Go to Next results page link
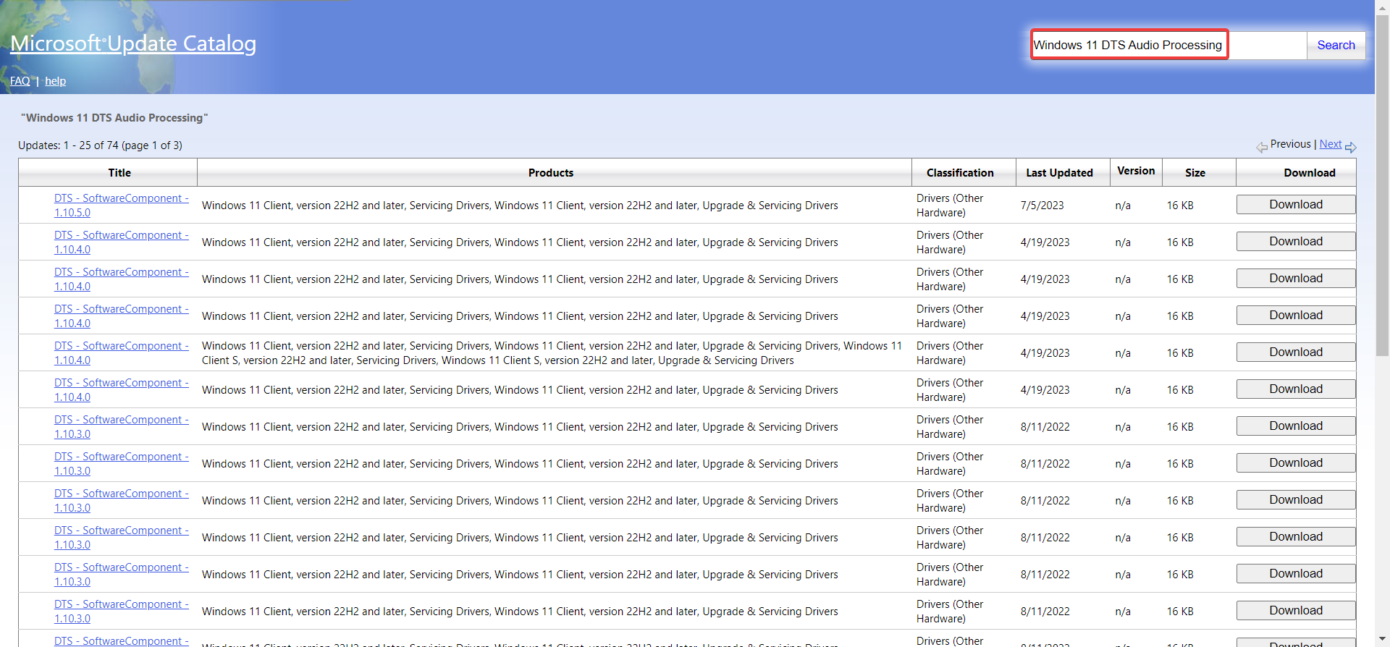Viewport: 1390px width, 647px height. (1331, 144)
